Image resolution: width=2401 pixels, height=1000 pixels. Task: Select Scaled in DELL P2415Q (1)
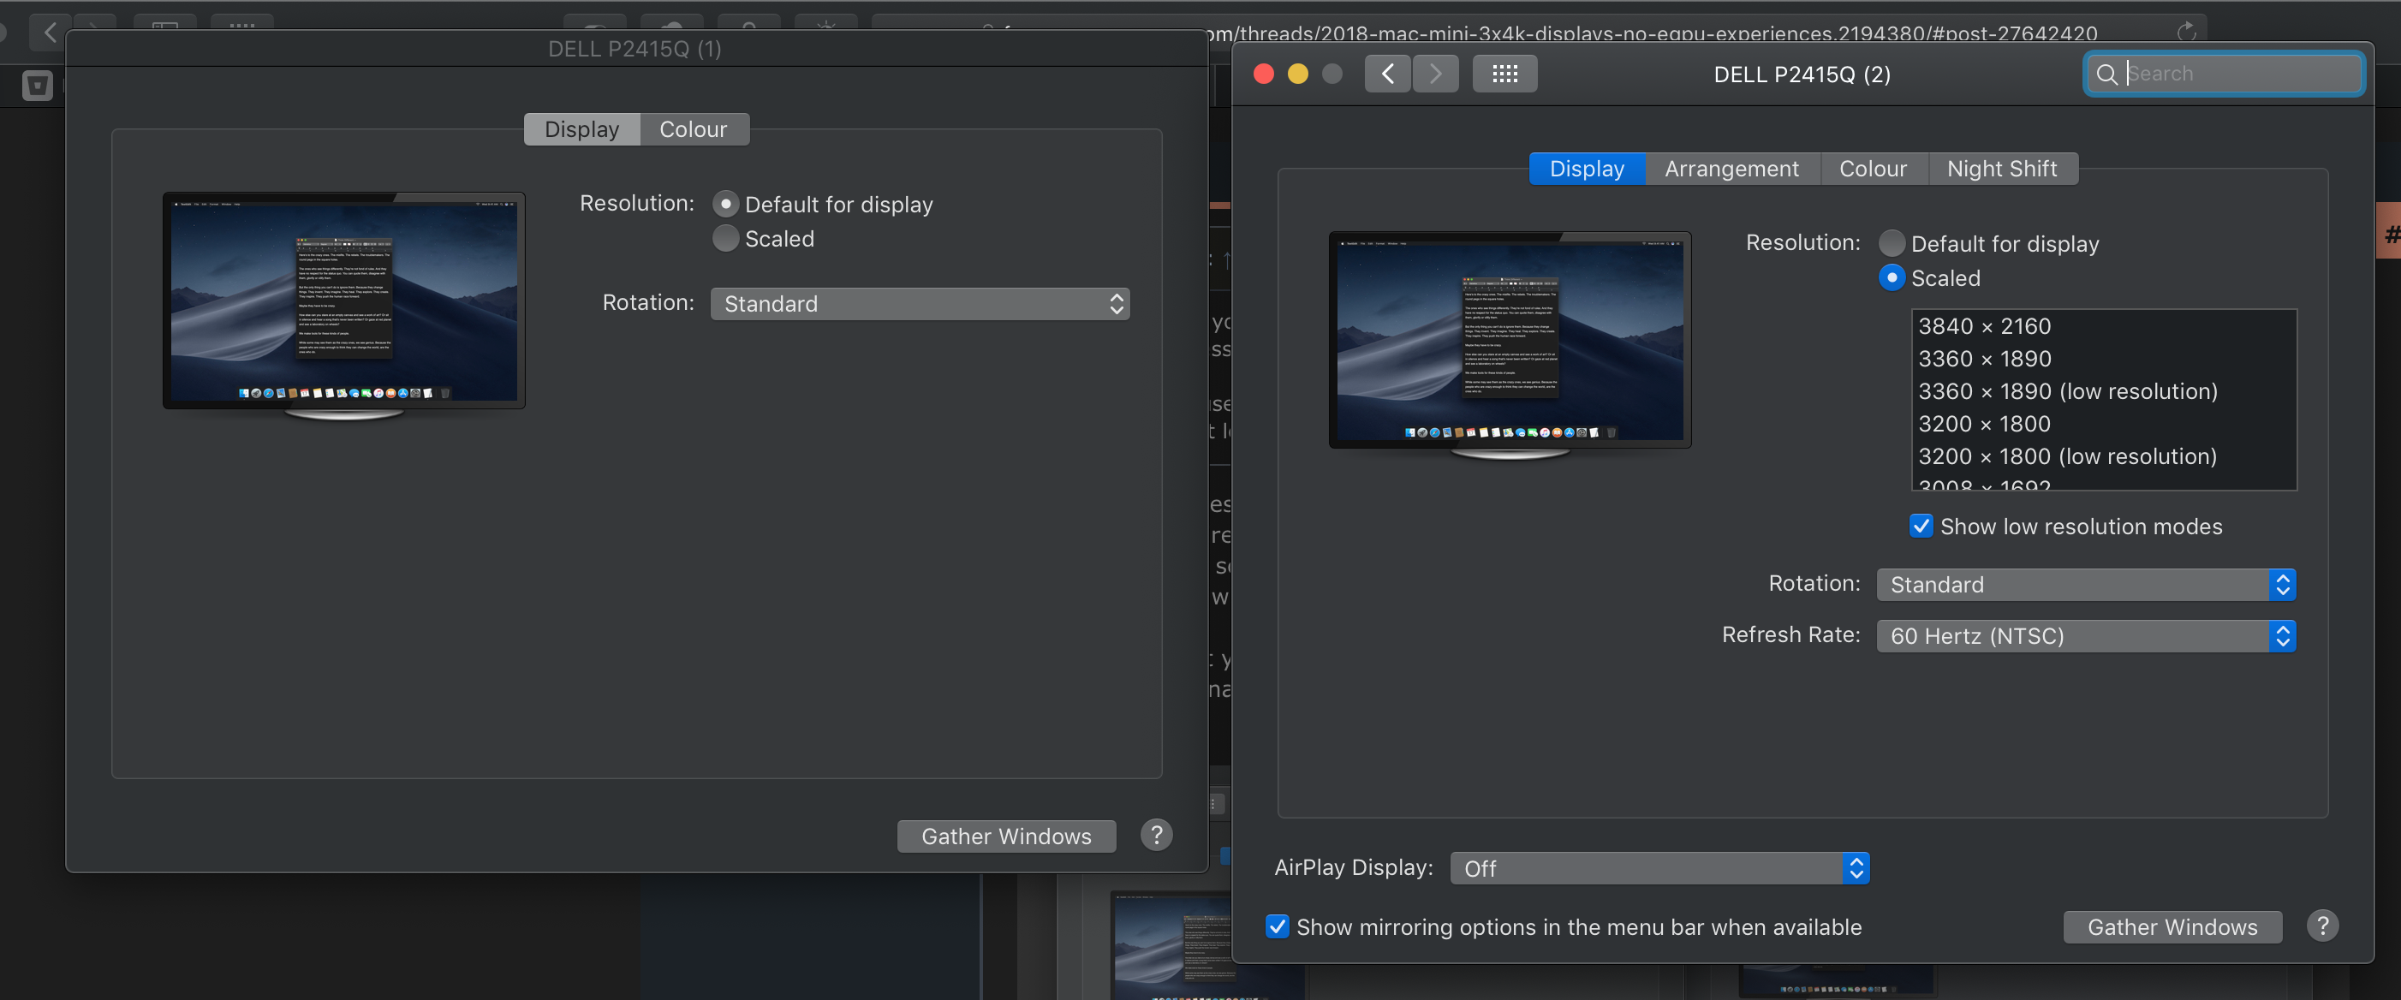(x=725, y=239)
